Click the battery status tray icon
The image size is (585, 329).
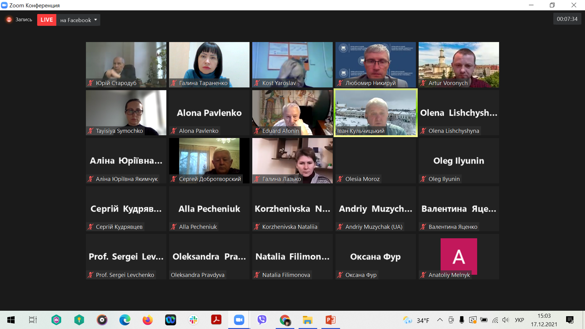[x=484, y=320]
